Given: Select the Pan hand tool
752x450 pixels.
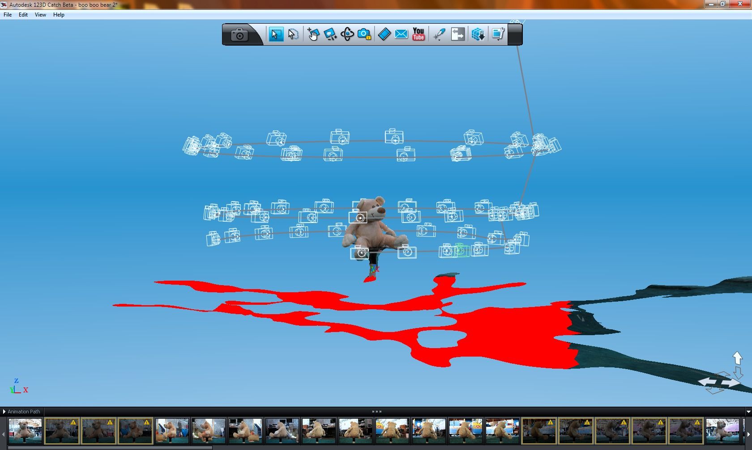Looking at the screenshot, I should point(313,34).
